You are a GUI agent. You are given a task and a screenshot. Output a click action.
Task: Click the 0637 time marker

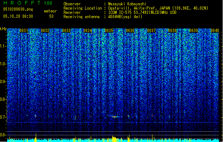point(151,31)
